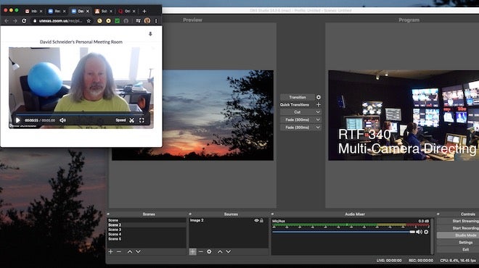Switch to the Inbox Gmail tab
This screenshot has width=479, height=268.
coord(33,11)
